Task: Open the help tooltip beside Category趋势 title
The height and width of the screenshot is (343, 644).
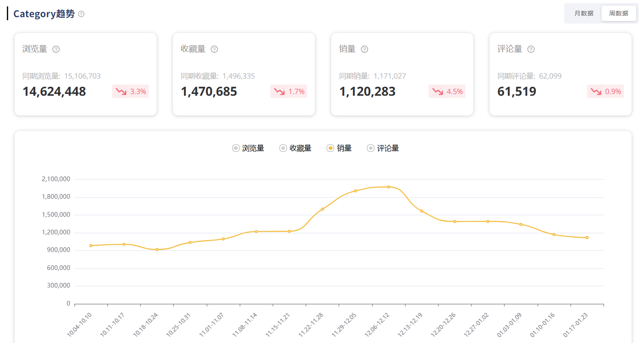Action: [x=81, y=14]
